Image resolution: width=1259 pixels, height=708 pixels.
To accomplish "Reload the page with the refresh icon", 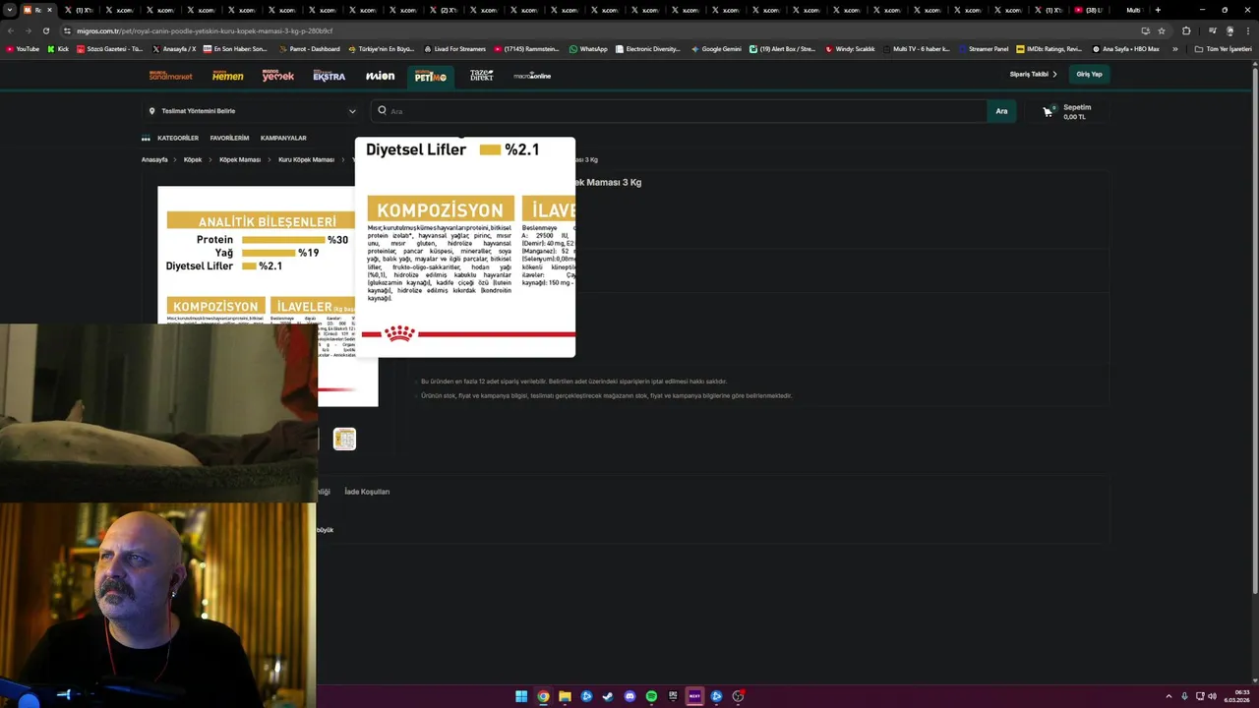I will tap(46, 30).
